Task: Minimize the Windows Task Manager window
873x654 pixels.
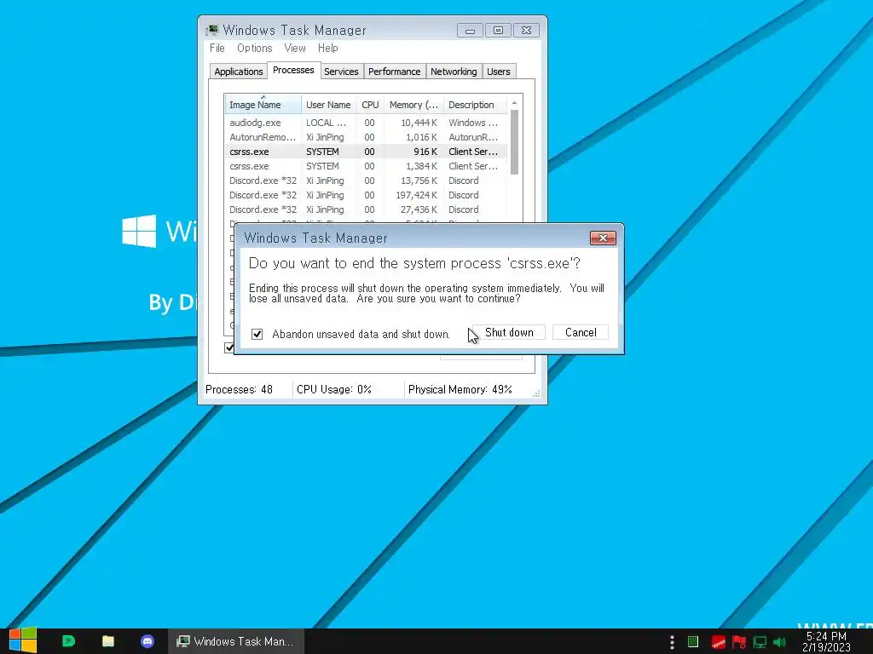Action: [470, 31]
